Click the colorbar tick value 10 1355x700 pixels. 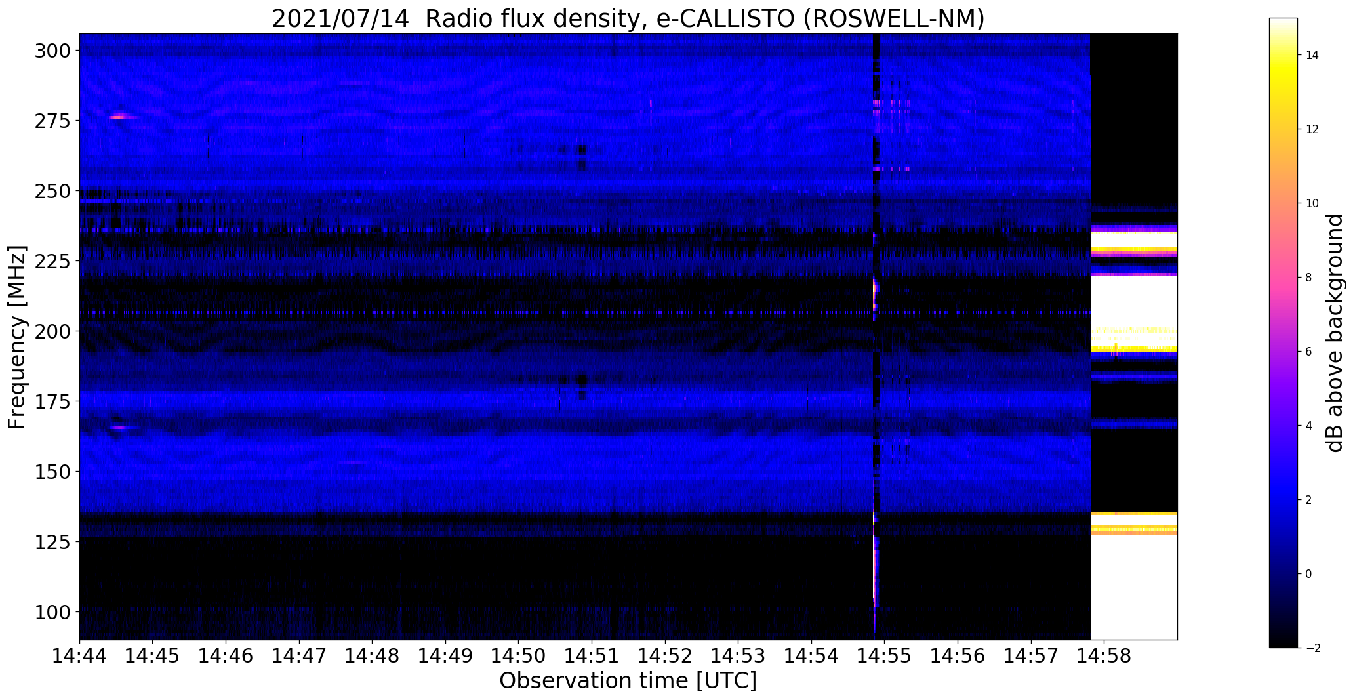click(x=1312, y=203)
